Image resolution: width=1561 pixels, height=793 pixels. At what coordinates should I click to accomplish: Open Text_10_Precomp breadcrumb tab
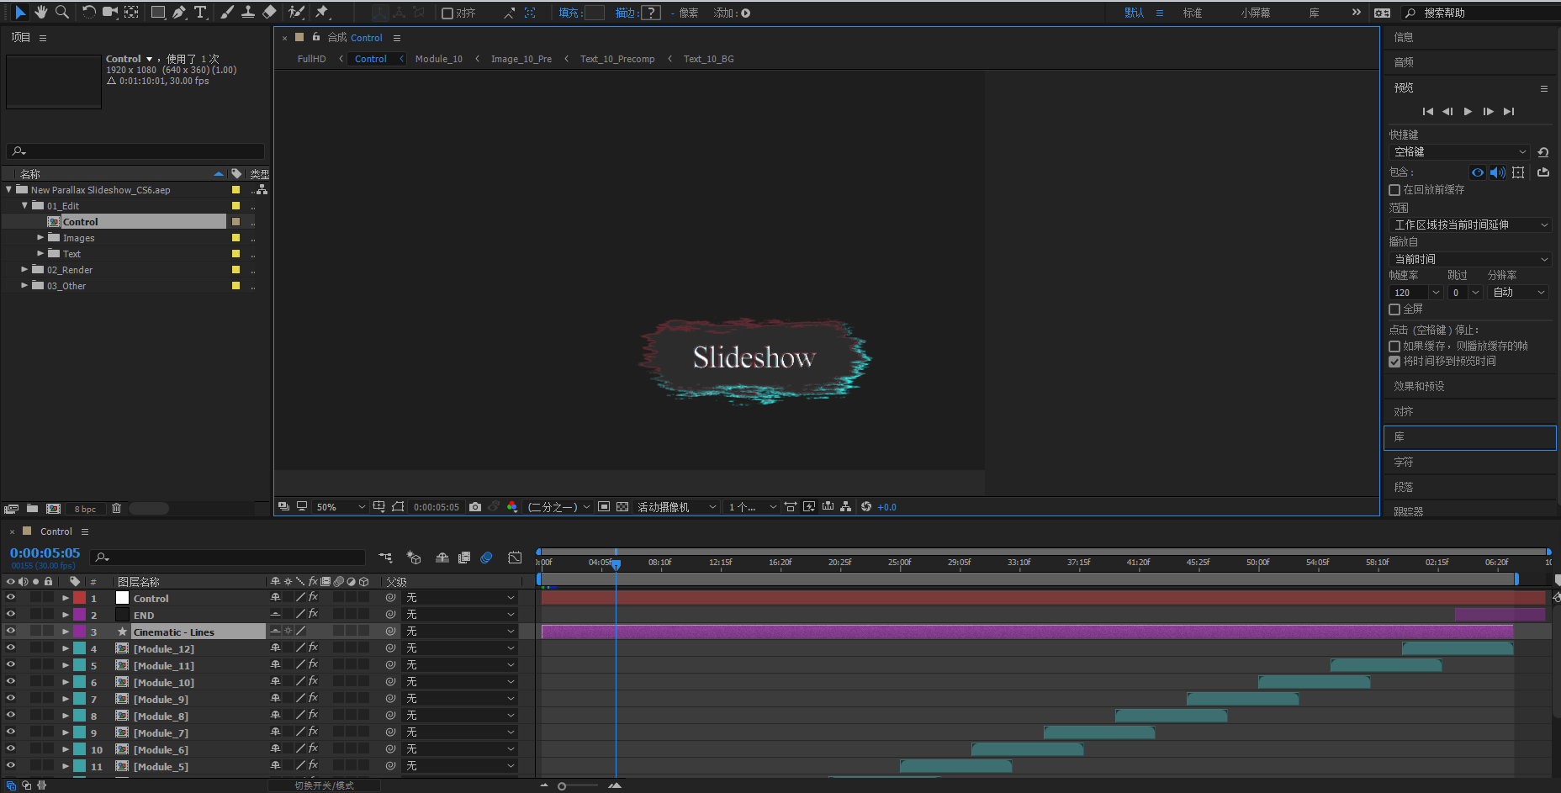[x=617, y=59]
